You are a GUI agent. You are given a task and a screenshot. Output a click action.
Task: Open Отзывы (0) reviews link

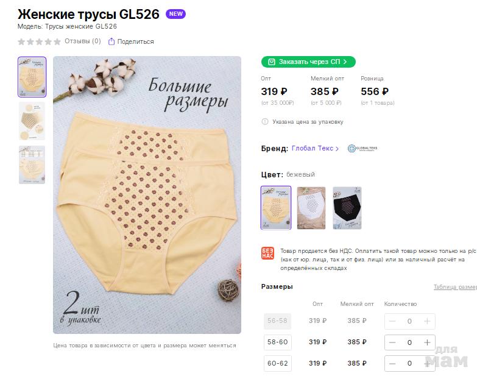(x=82, y=41)
